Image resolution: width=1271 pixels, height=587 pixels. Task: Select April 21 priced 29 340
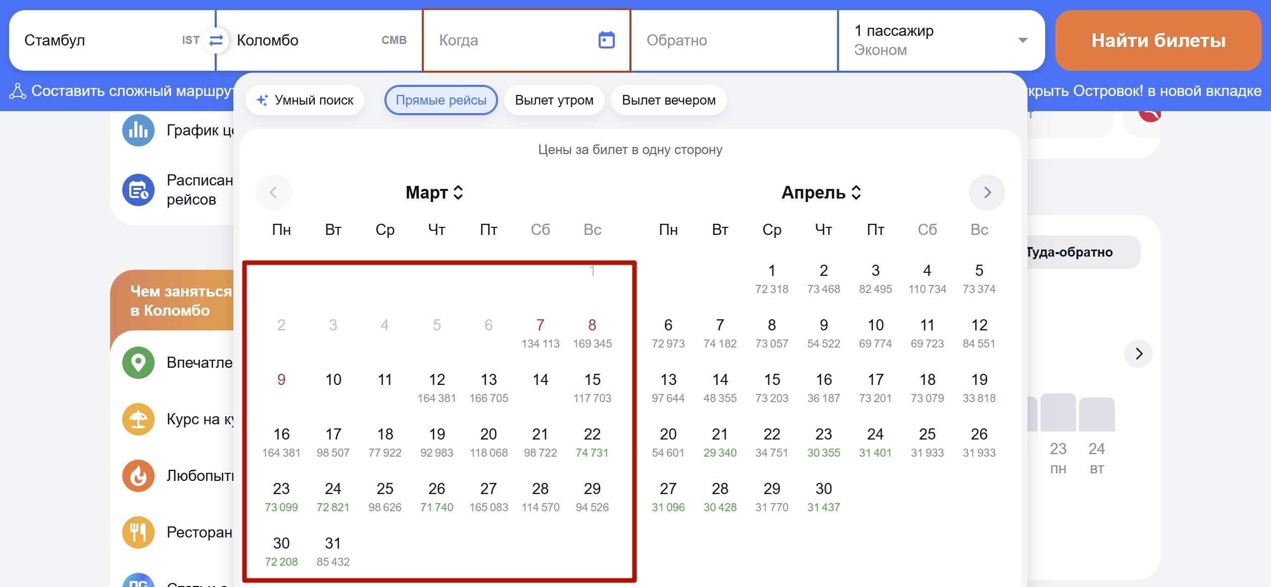point(720,442)
